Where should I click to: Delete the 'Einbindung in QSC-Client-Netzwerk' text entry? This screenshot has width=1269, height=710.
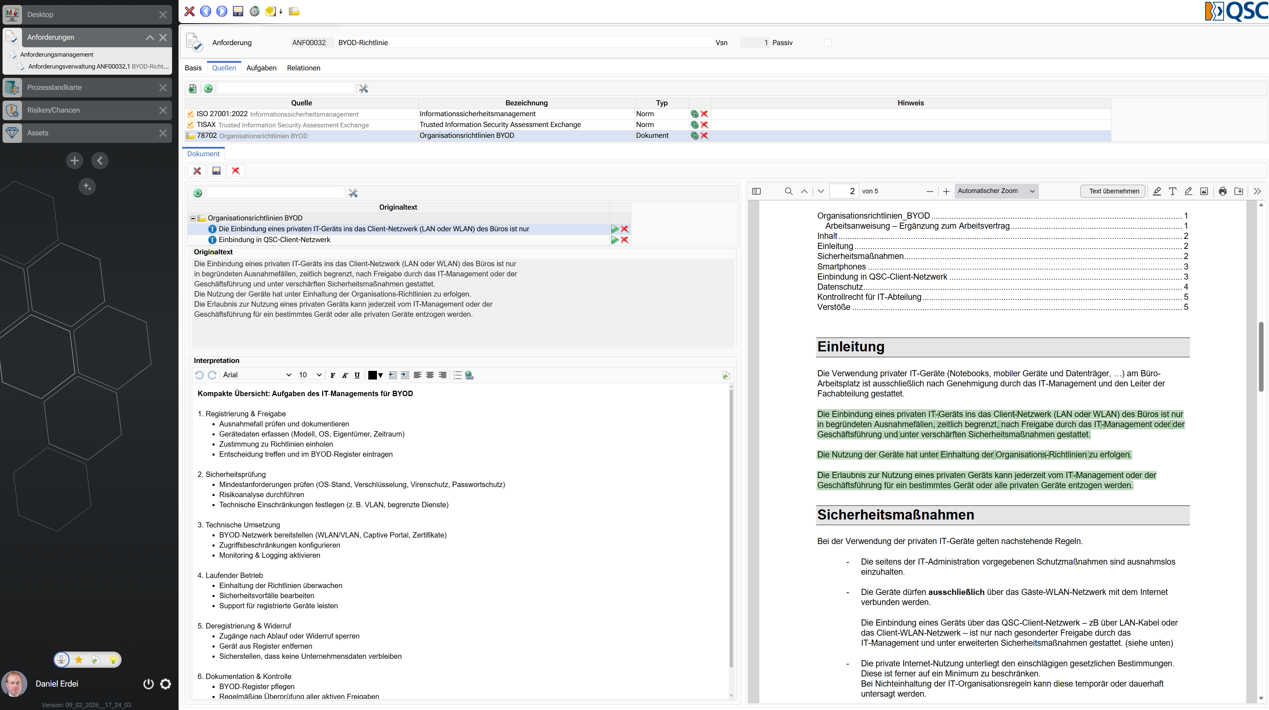[x=625, y=240]
